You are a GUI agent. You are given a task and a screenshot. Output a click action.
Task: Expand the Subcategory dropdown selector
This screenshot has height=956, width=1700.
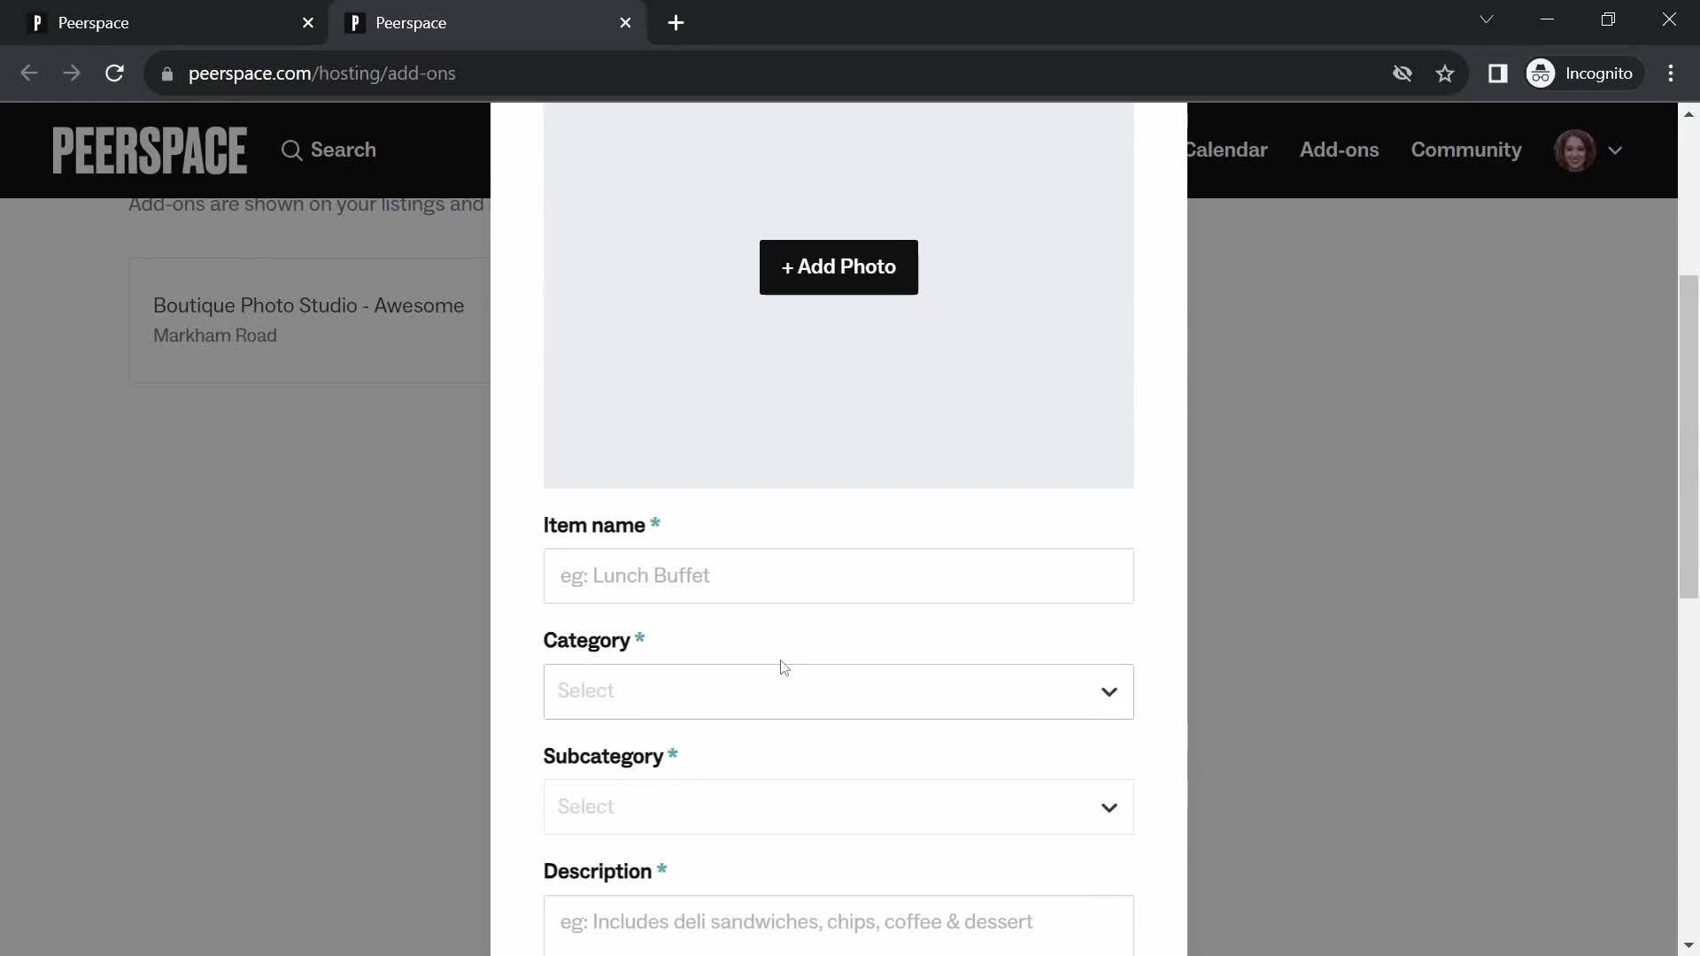click(x=839, y=806)
